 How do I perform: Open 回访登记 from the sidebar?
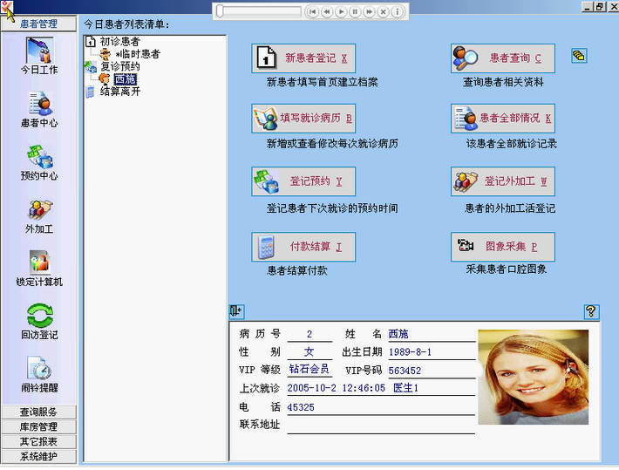pyautogui.click(x=39, y=321)
